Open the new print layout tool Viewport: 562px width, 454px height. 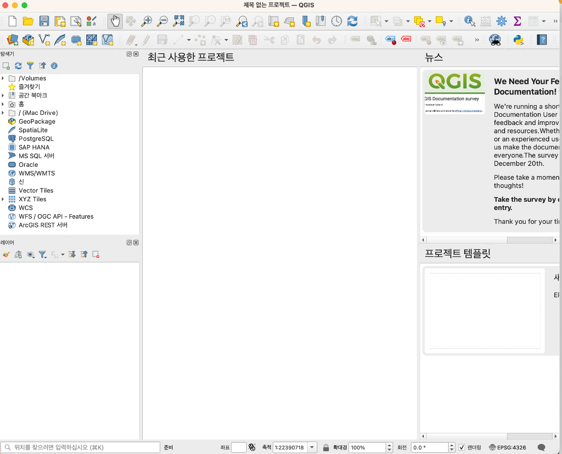(60, 21)
